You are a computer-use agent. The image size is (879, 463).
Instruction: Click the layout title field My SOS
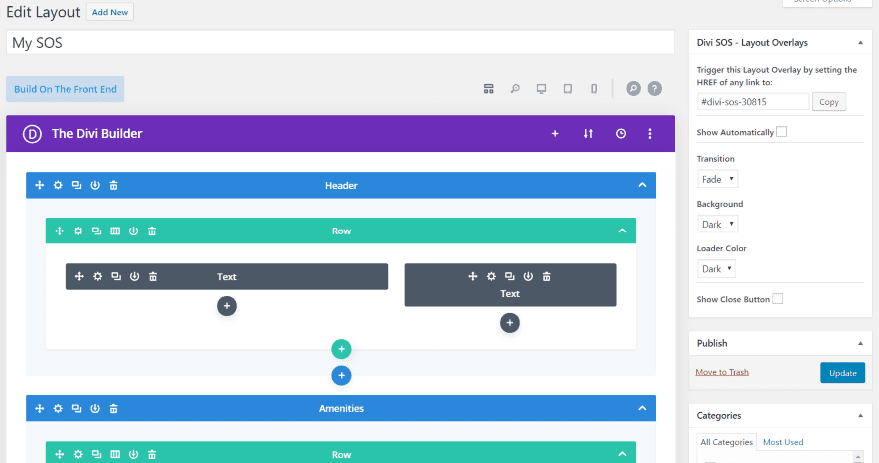pyautogui.click(x=341, y=43)
